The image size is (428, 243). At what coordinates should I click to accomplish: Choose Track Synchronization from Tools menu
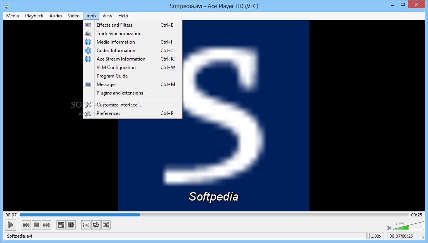pos(132,34)
